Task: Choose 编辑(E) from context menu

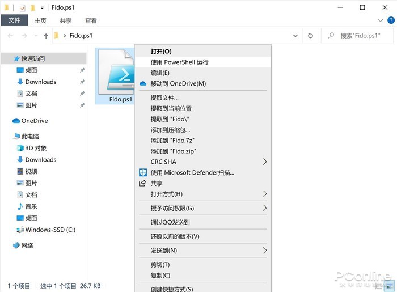Action: point(203,73)
